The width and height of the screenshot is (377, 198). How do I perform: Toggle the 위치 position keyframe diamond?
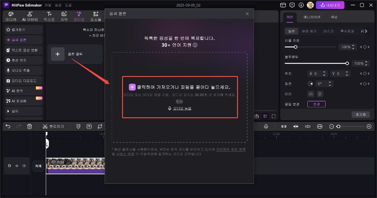coord(365,74)
